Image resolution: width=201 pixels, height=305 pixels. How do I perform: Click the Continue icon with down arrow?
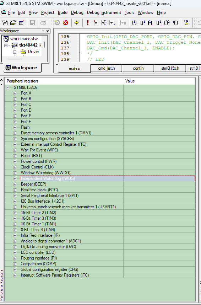[x=112, y=23]
